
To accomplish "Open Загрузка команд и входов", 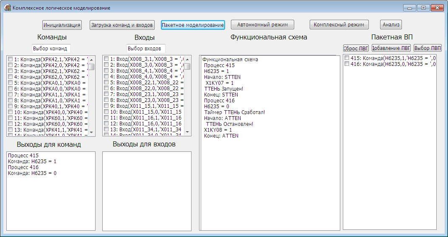I will [122, 25].
